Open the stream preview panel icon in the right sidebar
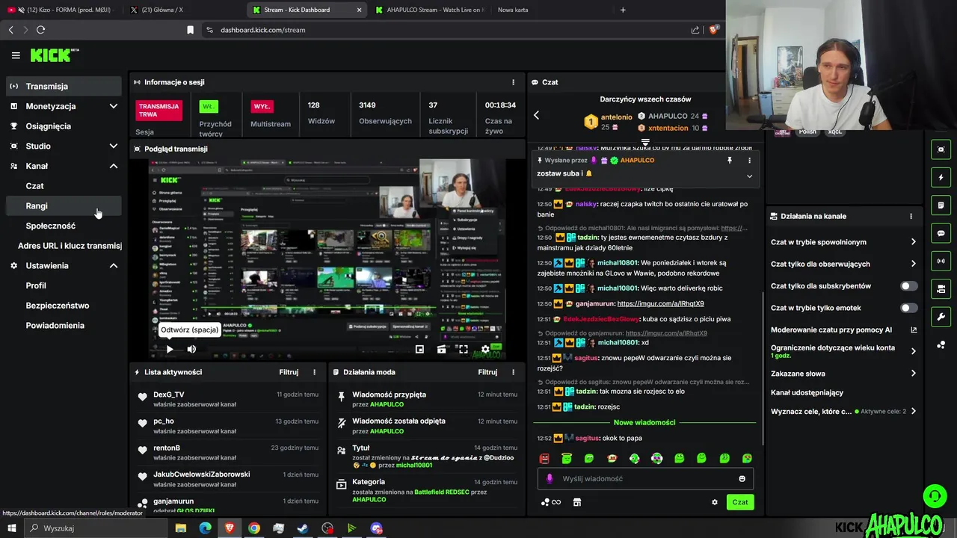This screenshot has height=538, width=957. 941,149
